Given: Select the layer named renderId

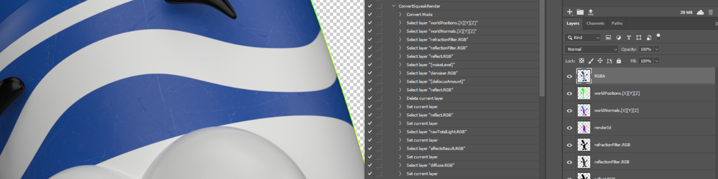Looking at the screenshot, I should point(603,128).
